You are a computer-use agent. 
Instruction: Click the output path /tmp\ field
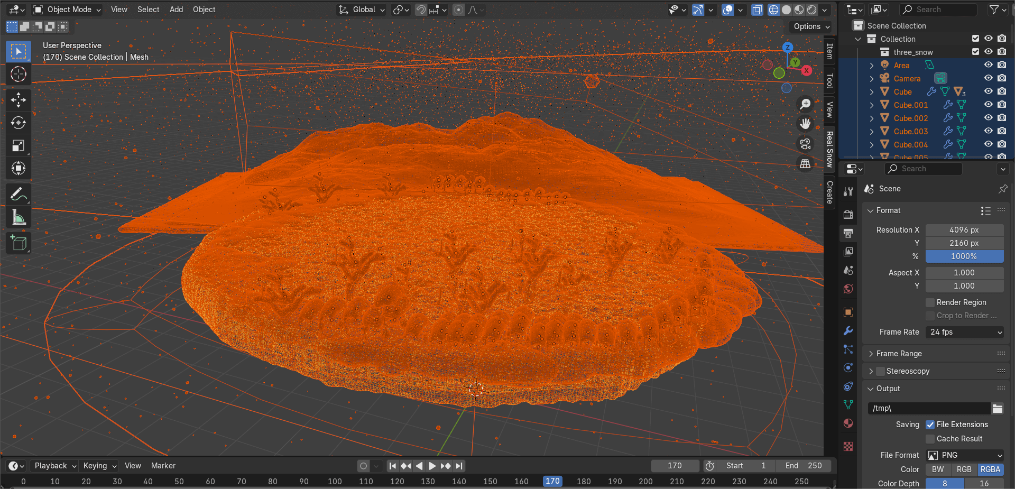tap(929, 408)
